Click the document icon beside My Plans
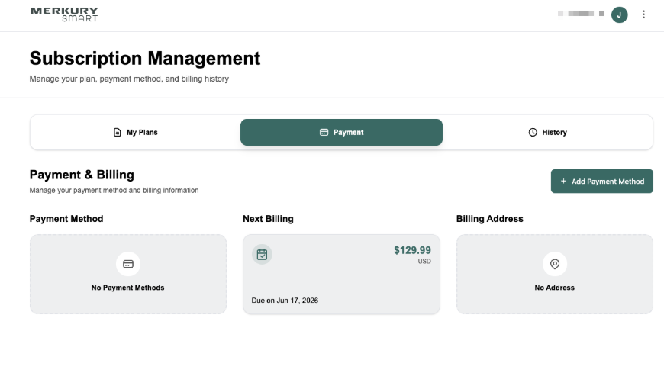This screenshot has width=664, height=389. point(118,133)
